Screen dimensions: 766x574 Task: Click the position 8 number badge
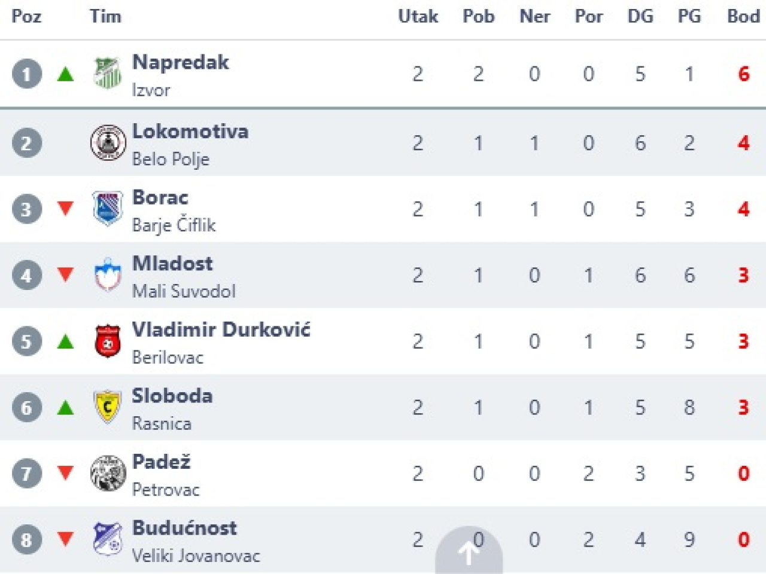pos(27,540)
